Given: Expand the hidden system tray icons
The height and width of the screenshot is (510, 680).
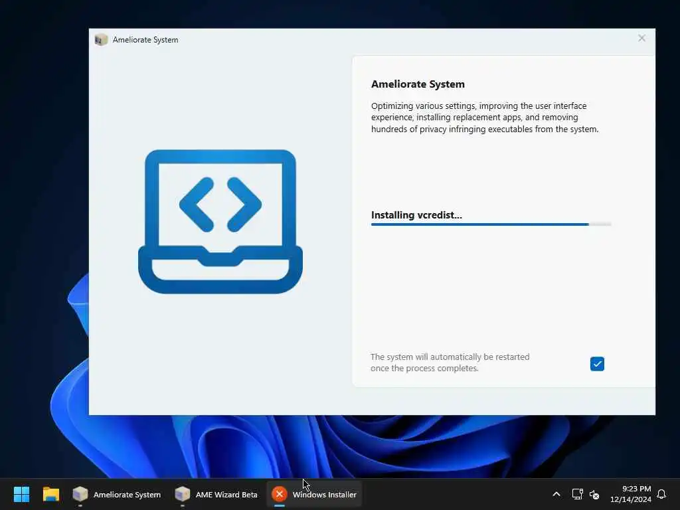Looking at the screenshot, I should click(x=556, y=494).
